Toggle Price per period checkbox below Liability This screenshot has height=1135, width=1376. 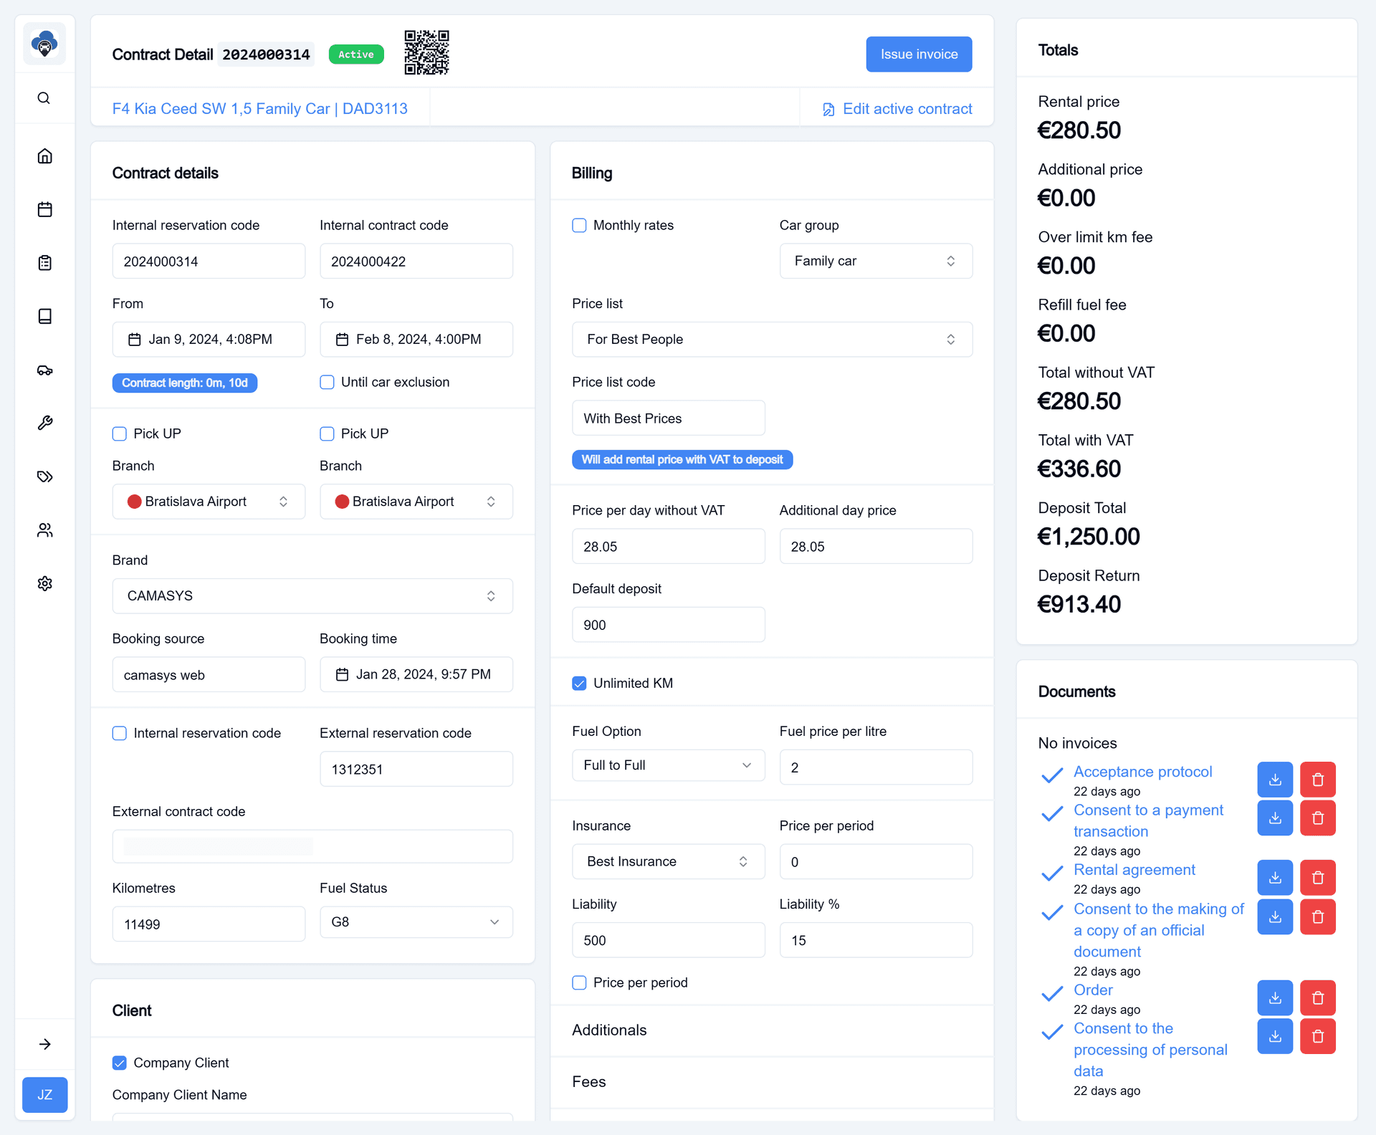point(579,982)
